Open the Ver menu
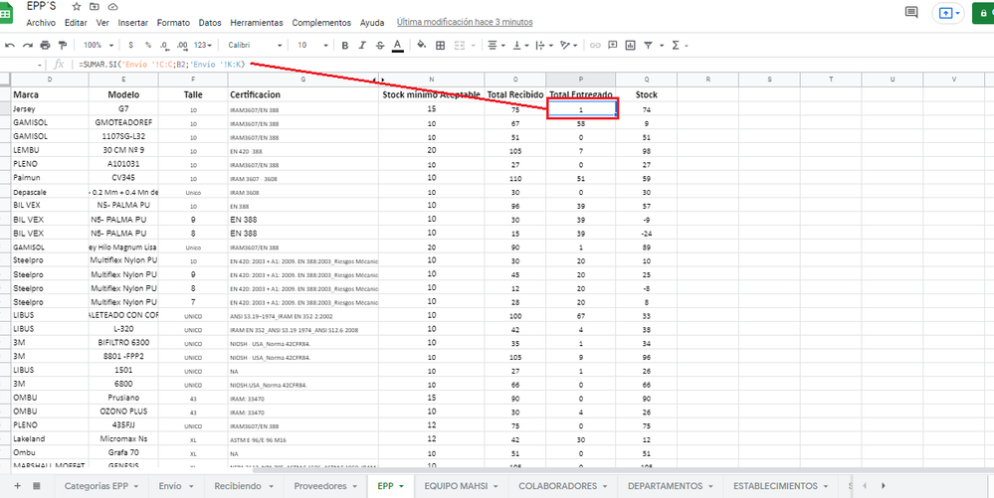 (x=102, y=22)
